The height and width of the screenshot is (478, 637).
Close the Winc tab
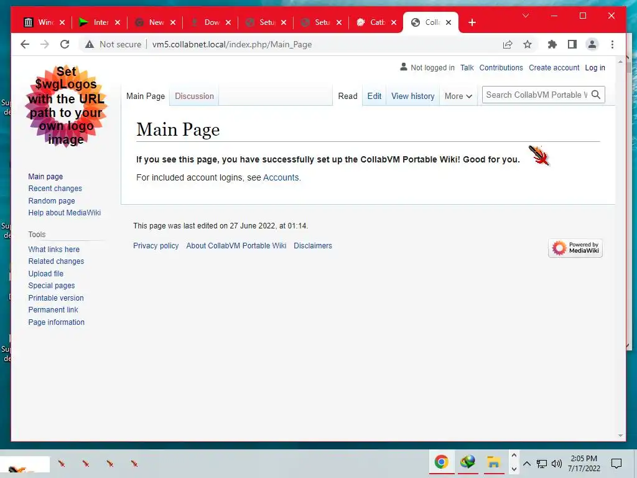coord(62,22)
